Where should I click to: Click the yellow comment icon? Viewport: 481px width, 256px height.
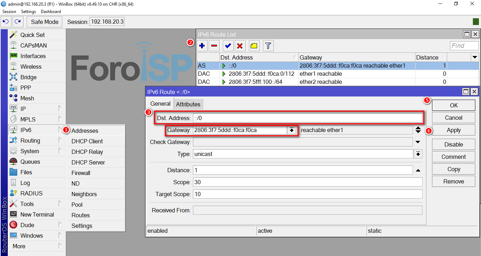click(254, 45)
